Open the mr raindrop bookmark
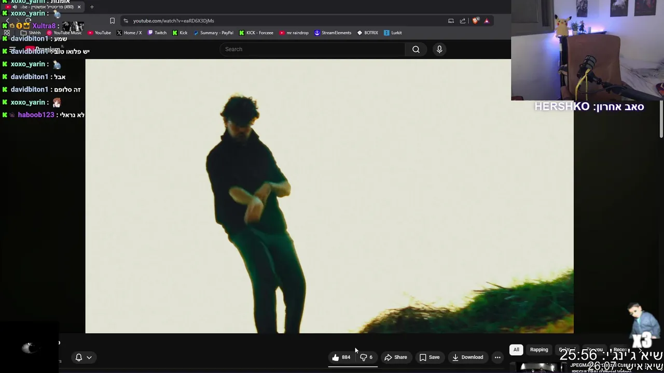This screenshot has width=664, height=373. tap(294, 33)
